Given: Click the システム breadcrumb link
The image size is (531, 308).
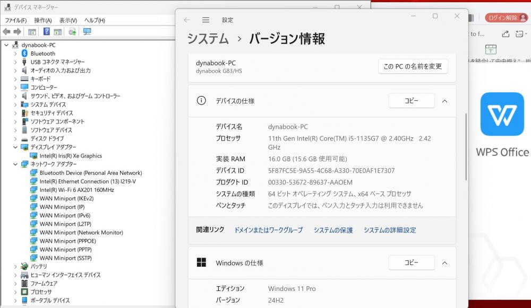Looking at the screenshot, I should 208,39.
